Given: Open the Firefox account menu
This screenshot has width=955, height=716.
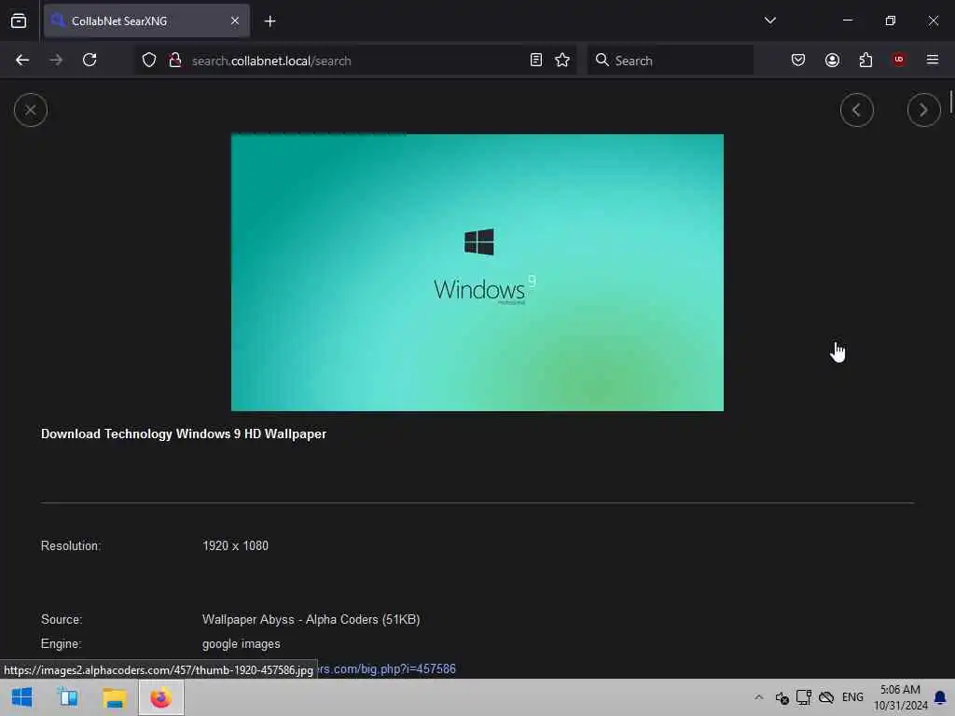Looking at the screenshot, I should [832, 61].
